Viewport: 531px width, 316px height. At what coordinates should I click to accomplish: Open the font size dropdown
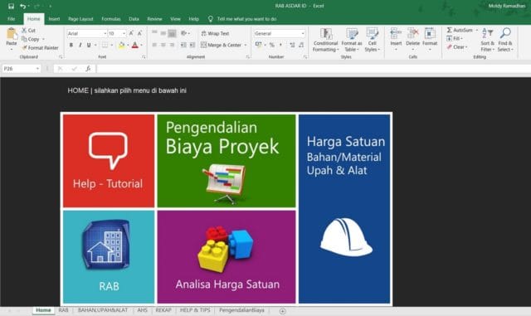click(x=124, y=33)
